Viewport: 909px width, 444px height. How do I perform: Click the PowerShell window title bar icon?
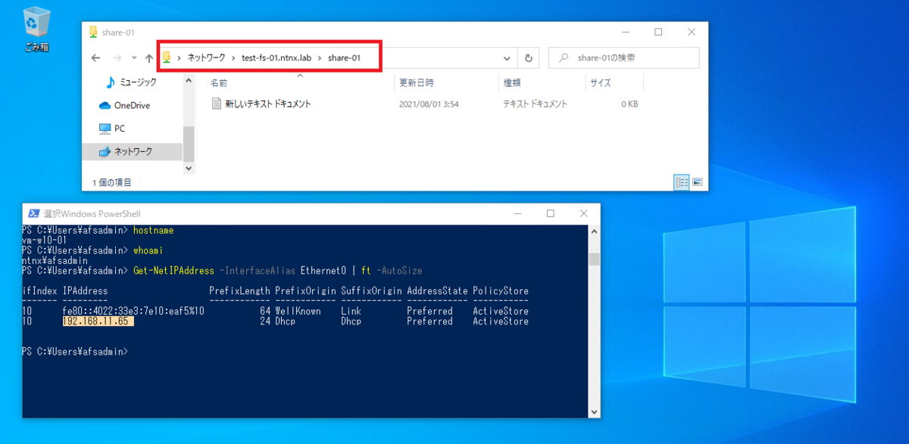34,213
